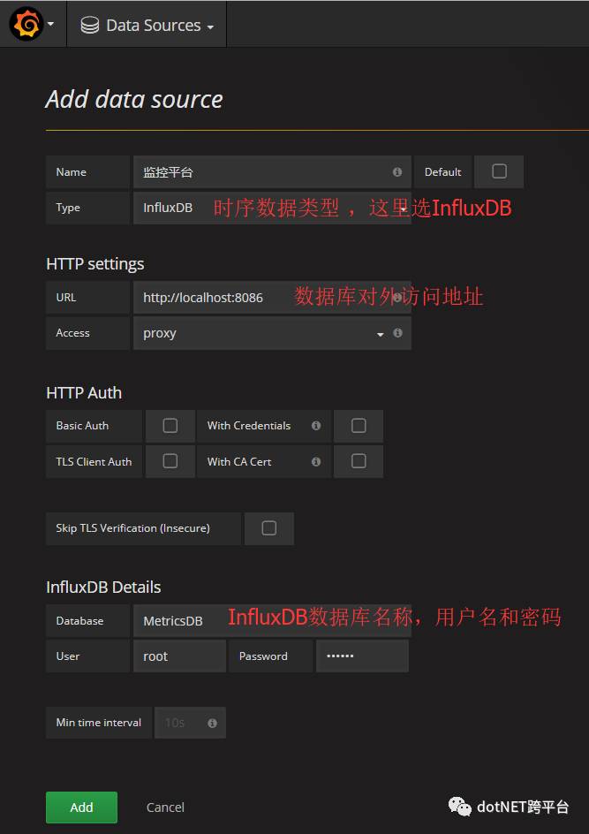Focus the User field containing root
Viewport: 589px width, 834px height.
(x=179, y=656)
